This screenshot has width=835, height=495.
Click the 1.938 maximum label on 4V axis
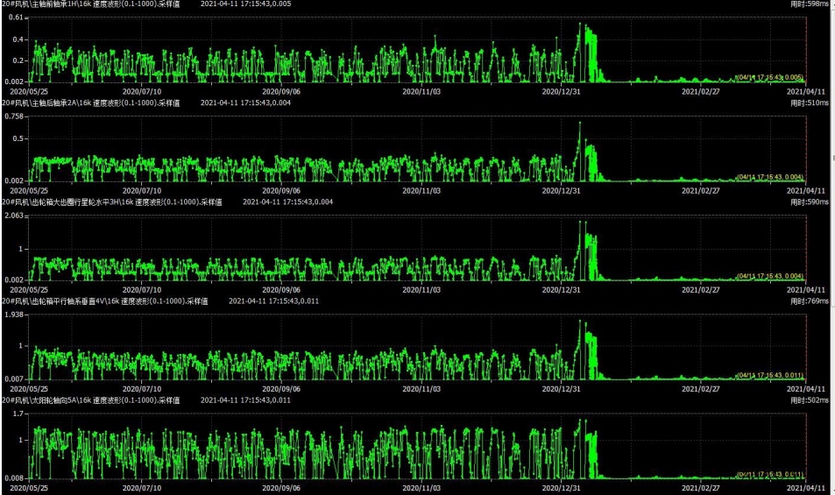tap(14, 315)
